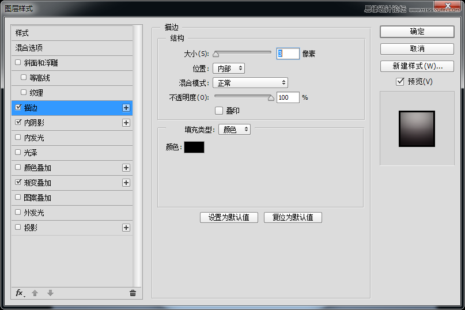Click the move effect up arrow
This screenshot has width=465, height=310.
[35, 293]
